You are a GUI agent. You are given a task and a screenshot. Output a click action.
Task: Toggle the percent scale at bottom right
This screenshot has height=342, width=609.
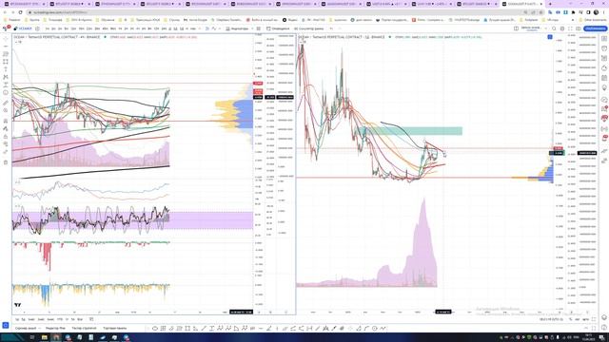coord(571,319)
